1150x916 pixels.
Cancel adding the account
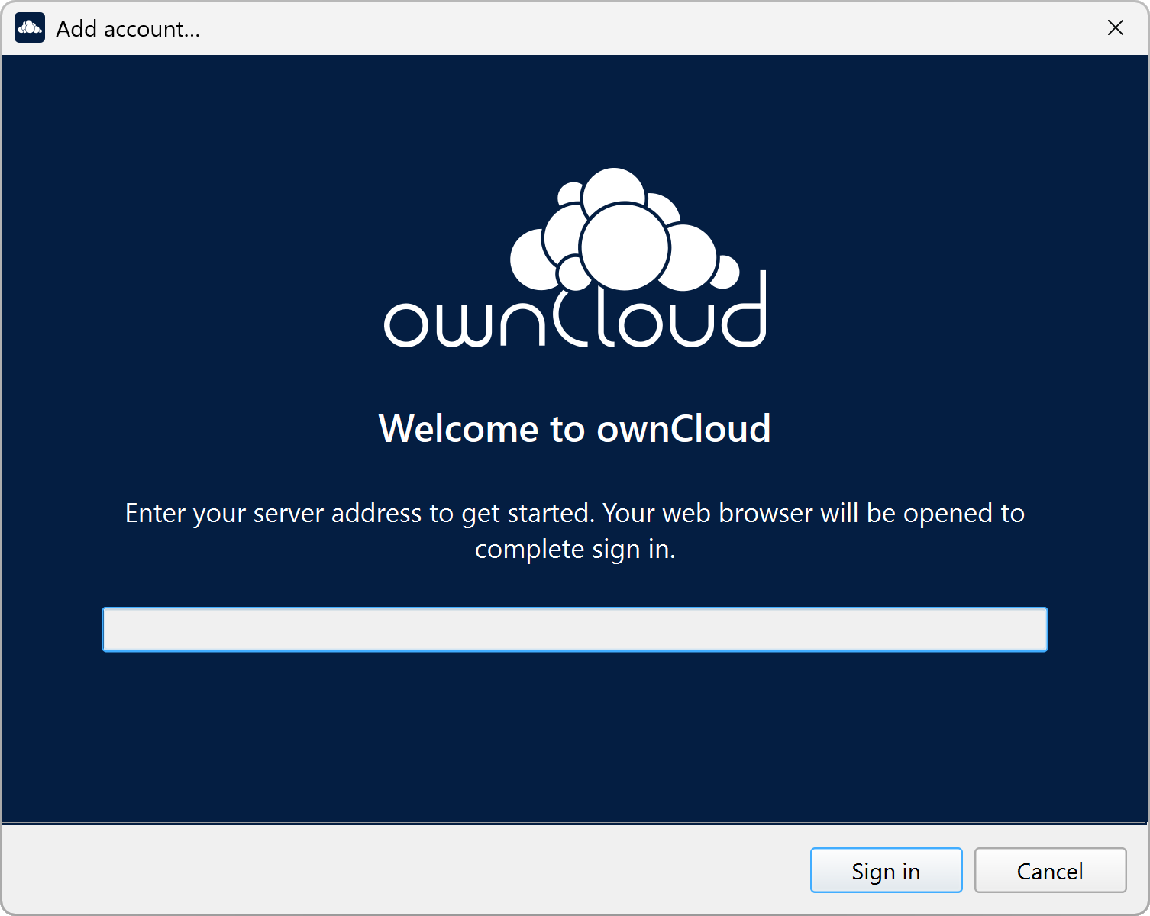tap(1050, 871)
